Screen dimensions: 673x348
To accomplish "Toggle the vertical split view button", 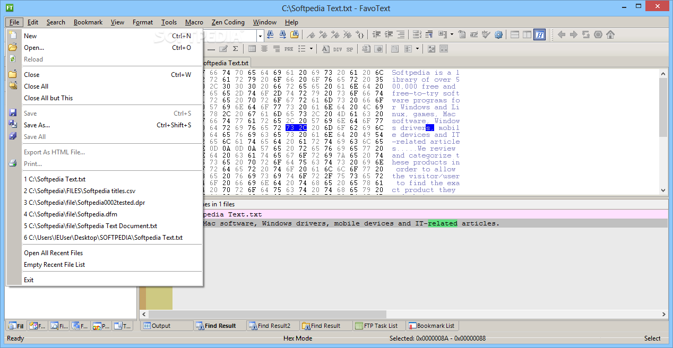I will (x=527, y=34).
